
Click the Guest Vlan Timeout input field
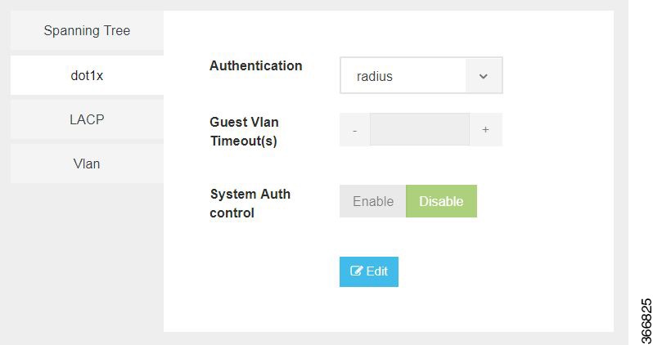pyautogui.click(x=420, y=130)
